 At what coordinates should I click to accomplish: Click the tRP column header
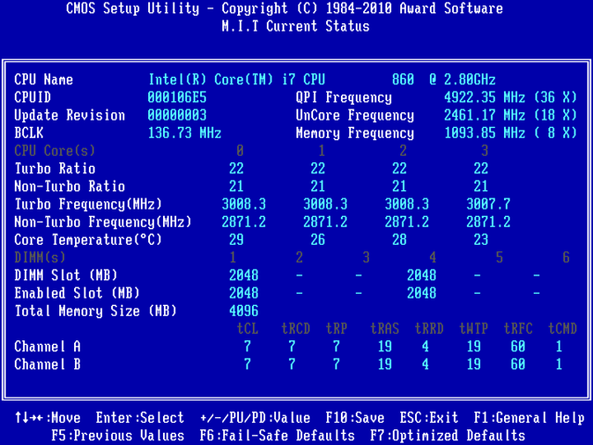click(x=336, y=328)
